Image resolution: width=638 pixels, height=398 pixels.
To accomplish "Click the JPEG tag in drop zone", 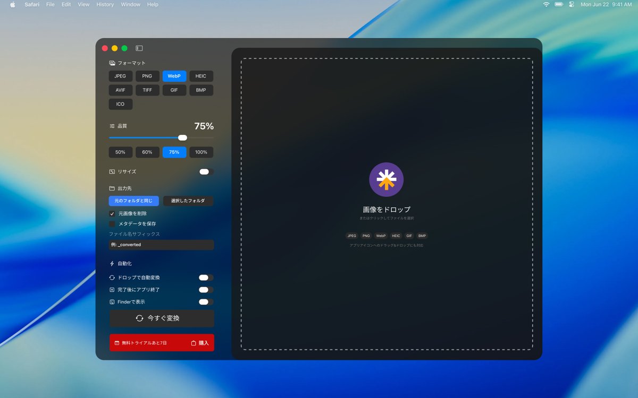I will pos(352,236).
